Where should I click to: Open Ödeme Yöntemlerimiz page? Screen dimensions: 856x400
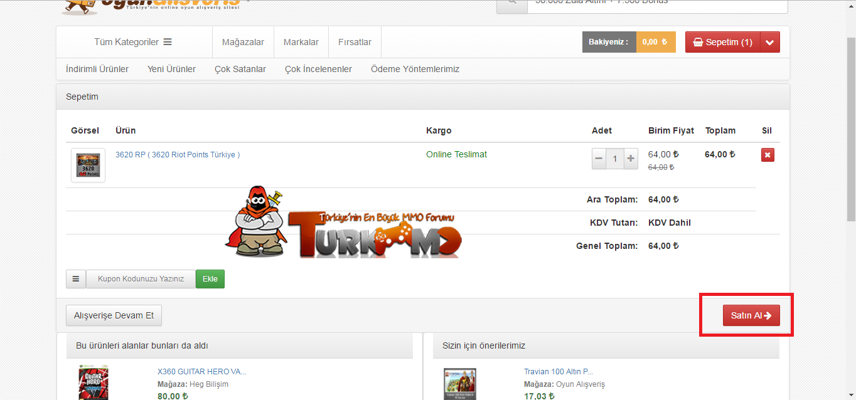point(415,69)
